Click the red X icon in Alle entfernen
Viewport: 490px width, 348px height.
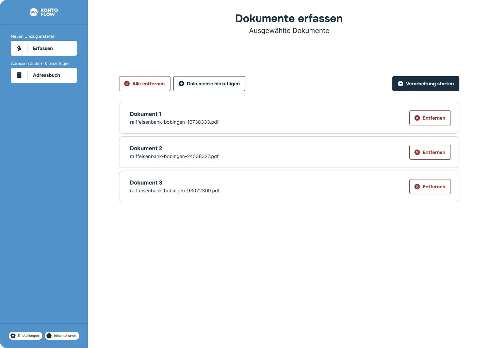pyautogui.click(x=127, y=84)
